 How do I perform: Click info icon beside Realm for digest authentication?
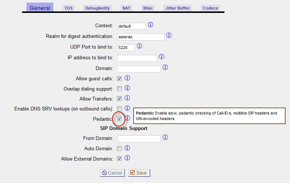[169, 35]
